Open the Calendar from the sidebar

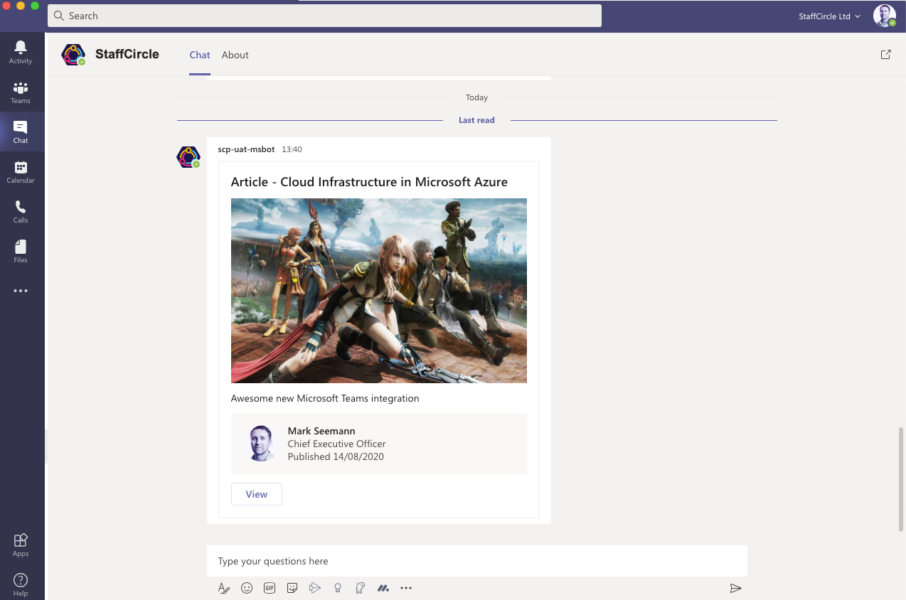[21, 171]
